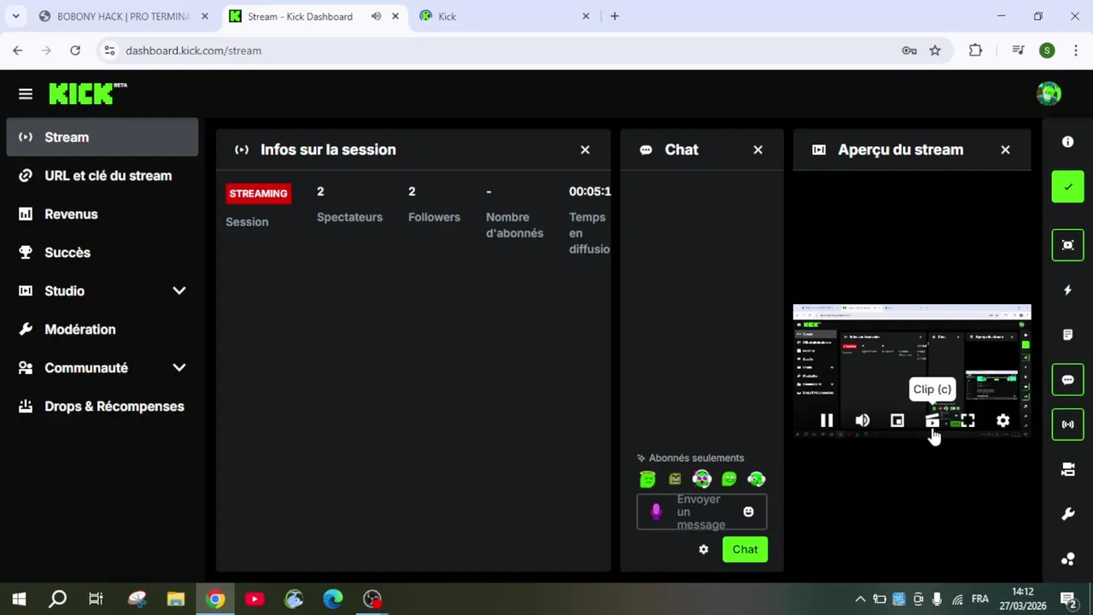Open Revenus in the sidebar
The image size is (1093, 615).
coord(102,214)
